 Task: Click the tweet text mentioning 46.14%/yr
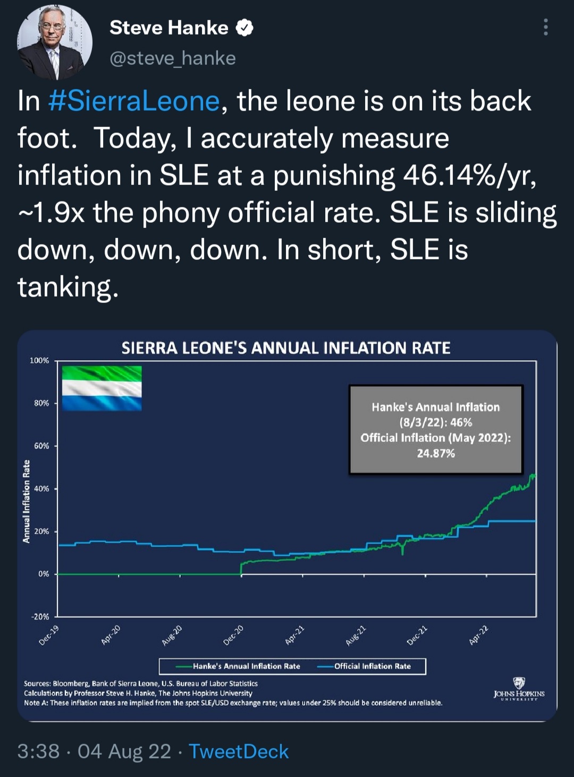[276, 175]
